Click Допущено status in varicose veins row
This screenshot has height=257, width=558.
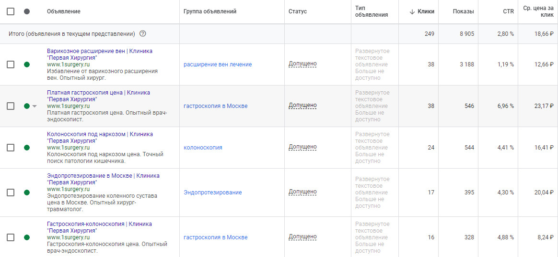(302, 64)
